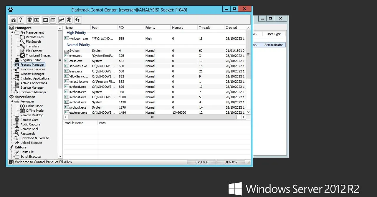
Task: Click the Home toolbar icon
Action: 13,20
